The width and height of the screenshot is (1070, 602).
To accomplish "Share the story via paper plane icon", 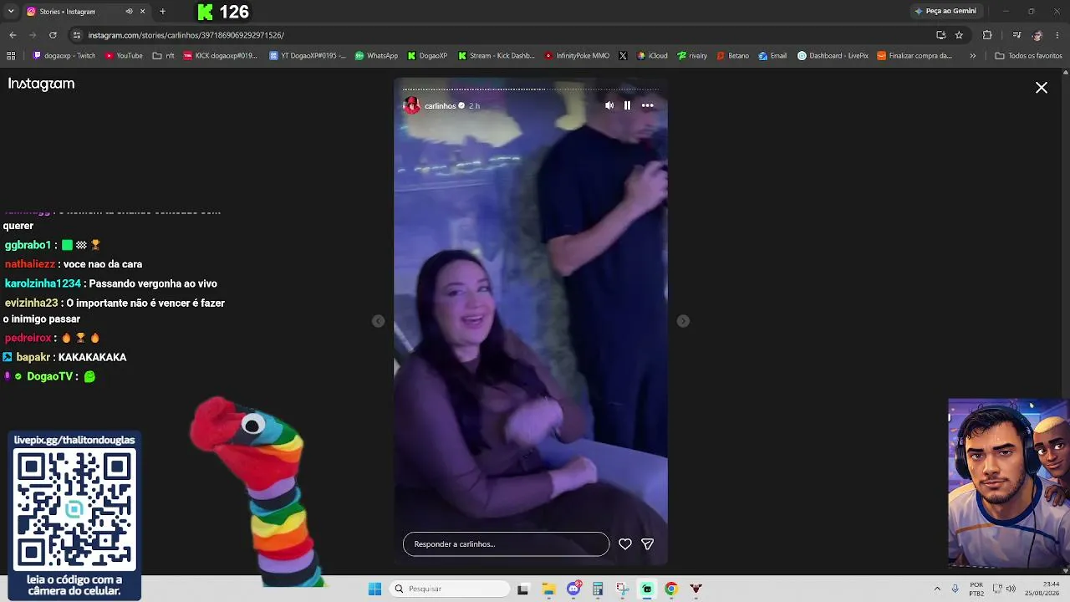I will pos(647,544).
